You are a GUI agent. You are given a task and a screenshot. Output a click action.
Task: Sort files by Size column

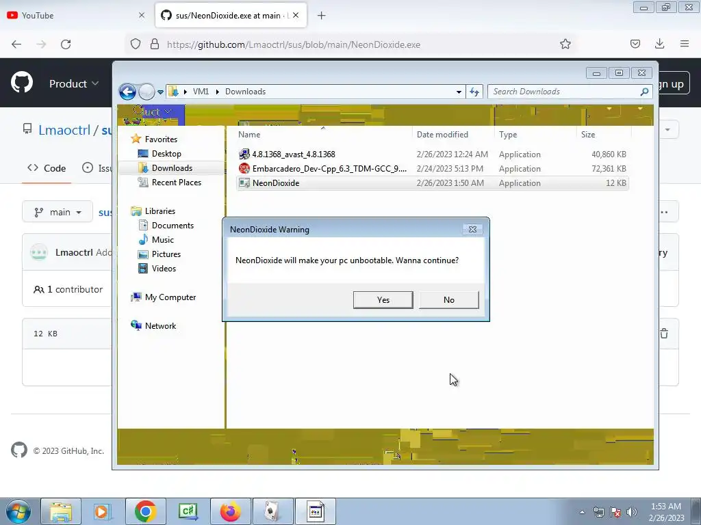point(588,135)
